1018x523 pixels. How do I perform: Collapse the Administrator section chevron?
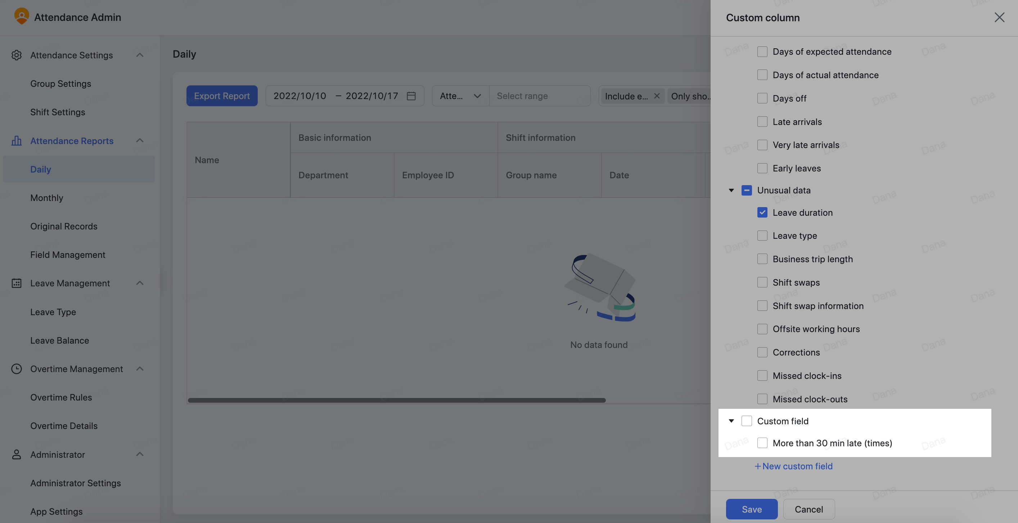point(140,454)
